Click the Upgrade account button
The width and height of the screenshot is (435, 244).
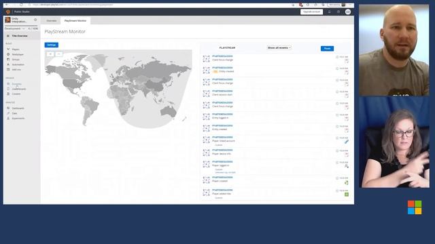[x=311, y=12]
